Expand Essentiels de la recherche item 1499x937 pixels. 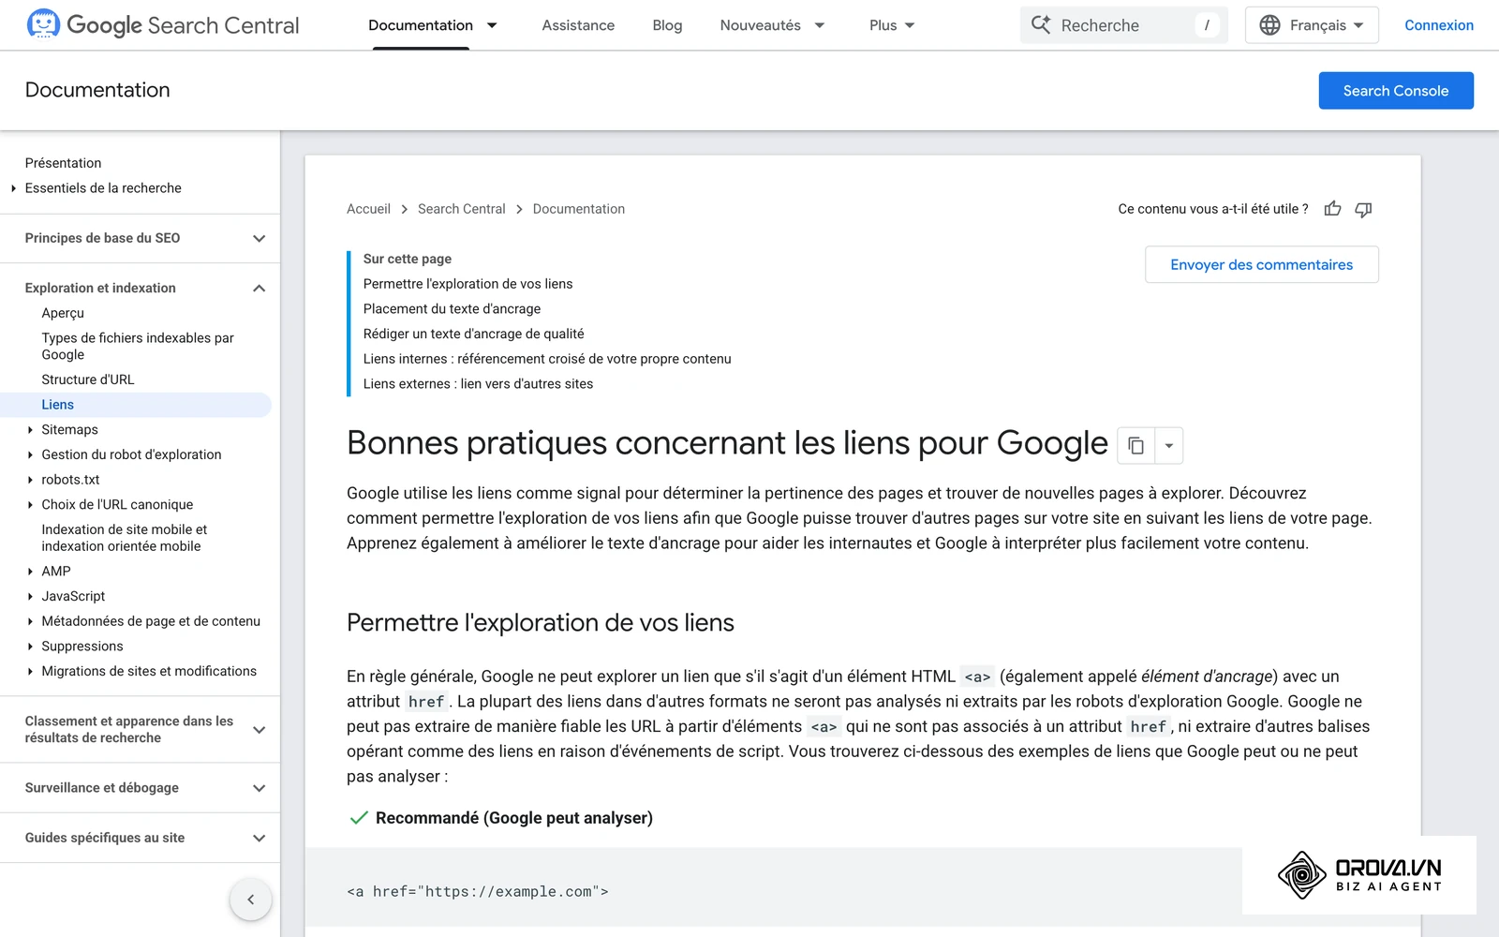(x=14, y=188)
